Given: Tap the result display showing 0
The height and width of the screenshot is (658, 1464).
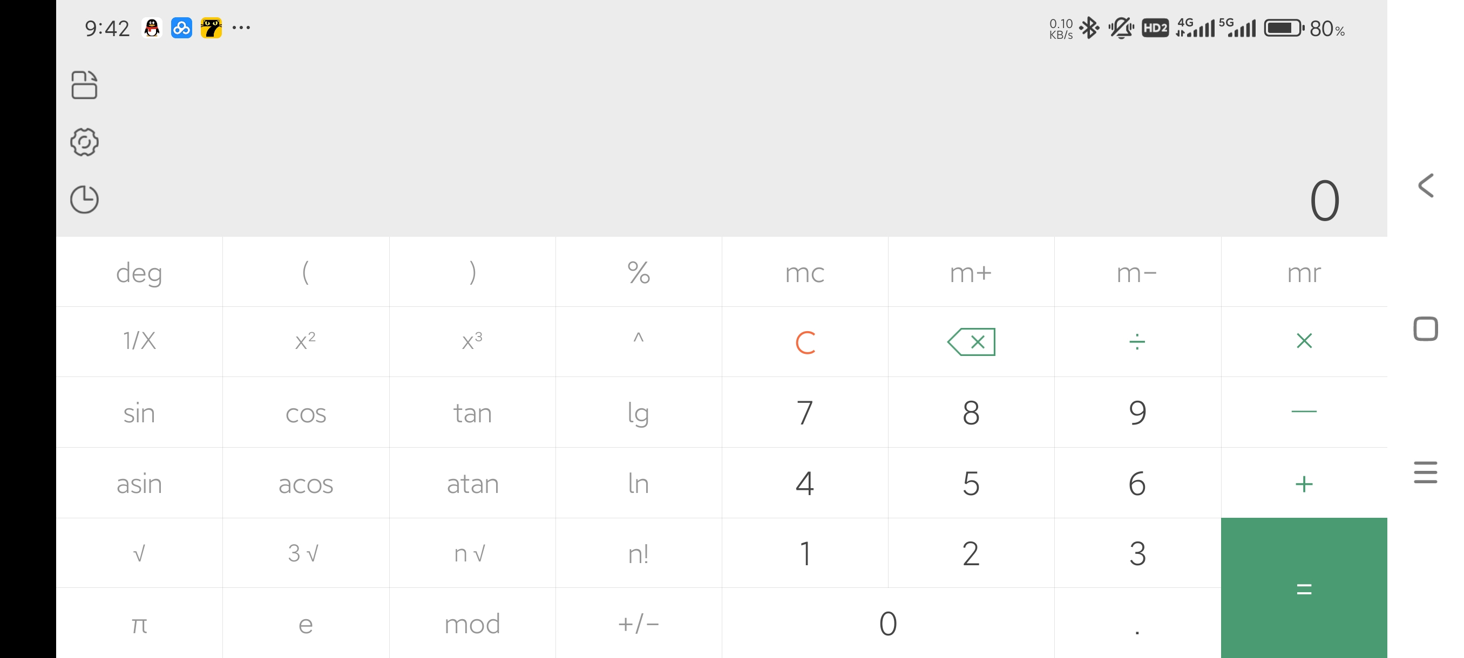Looking at the screenshot, I should coord(1324,201).
